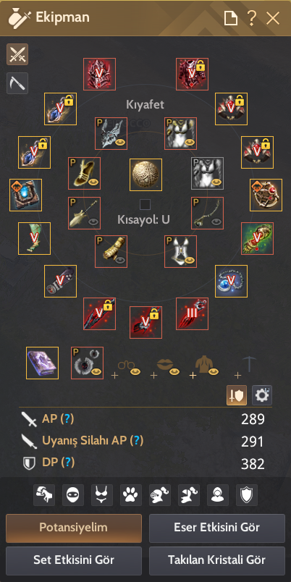Click the glowing blue artifact box slot
Viewport: 291px width, 582px height.
25,195
